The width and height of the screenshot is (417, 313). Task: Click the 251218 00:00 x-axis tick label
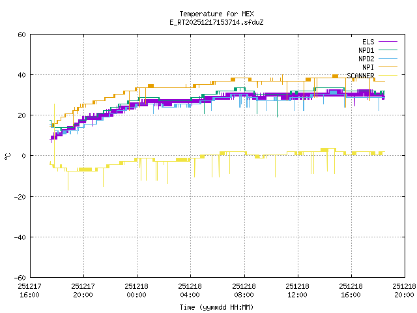pos(137,290)
